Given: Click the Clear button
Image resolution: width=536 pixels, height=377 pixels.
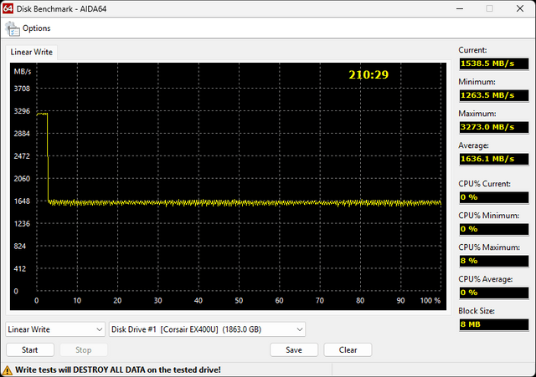Looking at the screenshot, I should [x=348, y=349].
